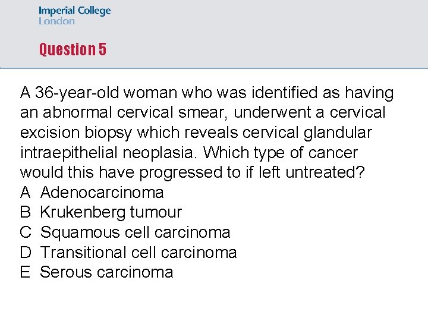Click the Question 5 heading
Viewport: 428px width, 321px height.
coord(73,49)
